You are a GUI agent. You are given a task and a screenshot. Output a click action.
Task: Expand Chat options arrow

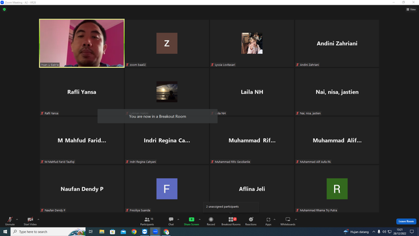178,220
